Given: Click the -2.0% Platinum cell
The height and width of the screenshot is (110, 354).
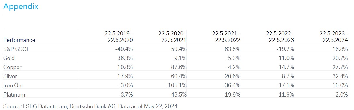Looking at the screenshot, I should pos(341,94).
